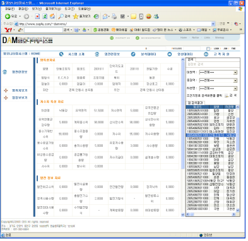Open the IE Home page icon

coord(52,16)
